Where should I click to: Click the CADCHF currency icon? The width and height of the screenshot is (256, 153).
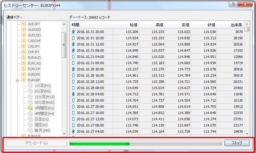tap(24, 41)
